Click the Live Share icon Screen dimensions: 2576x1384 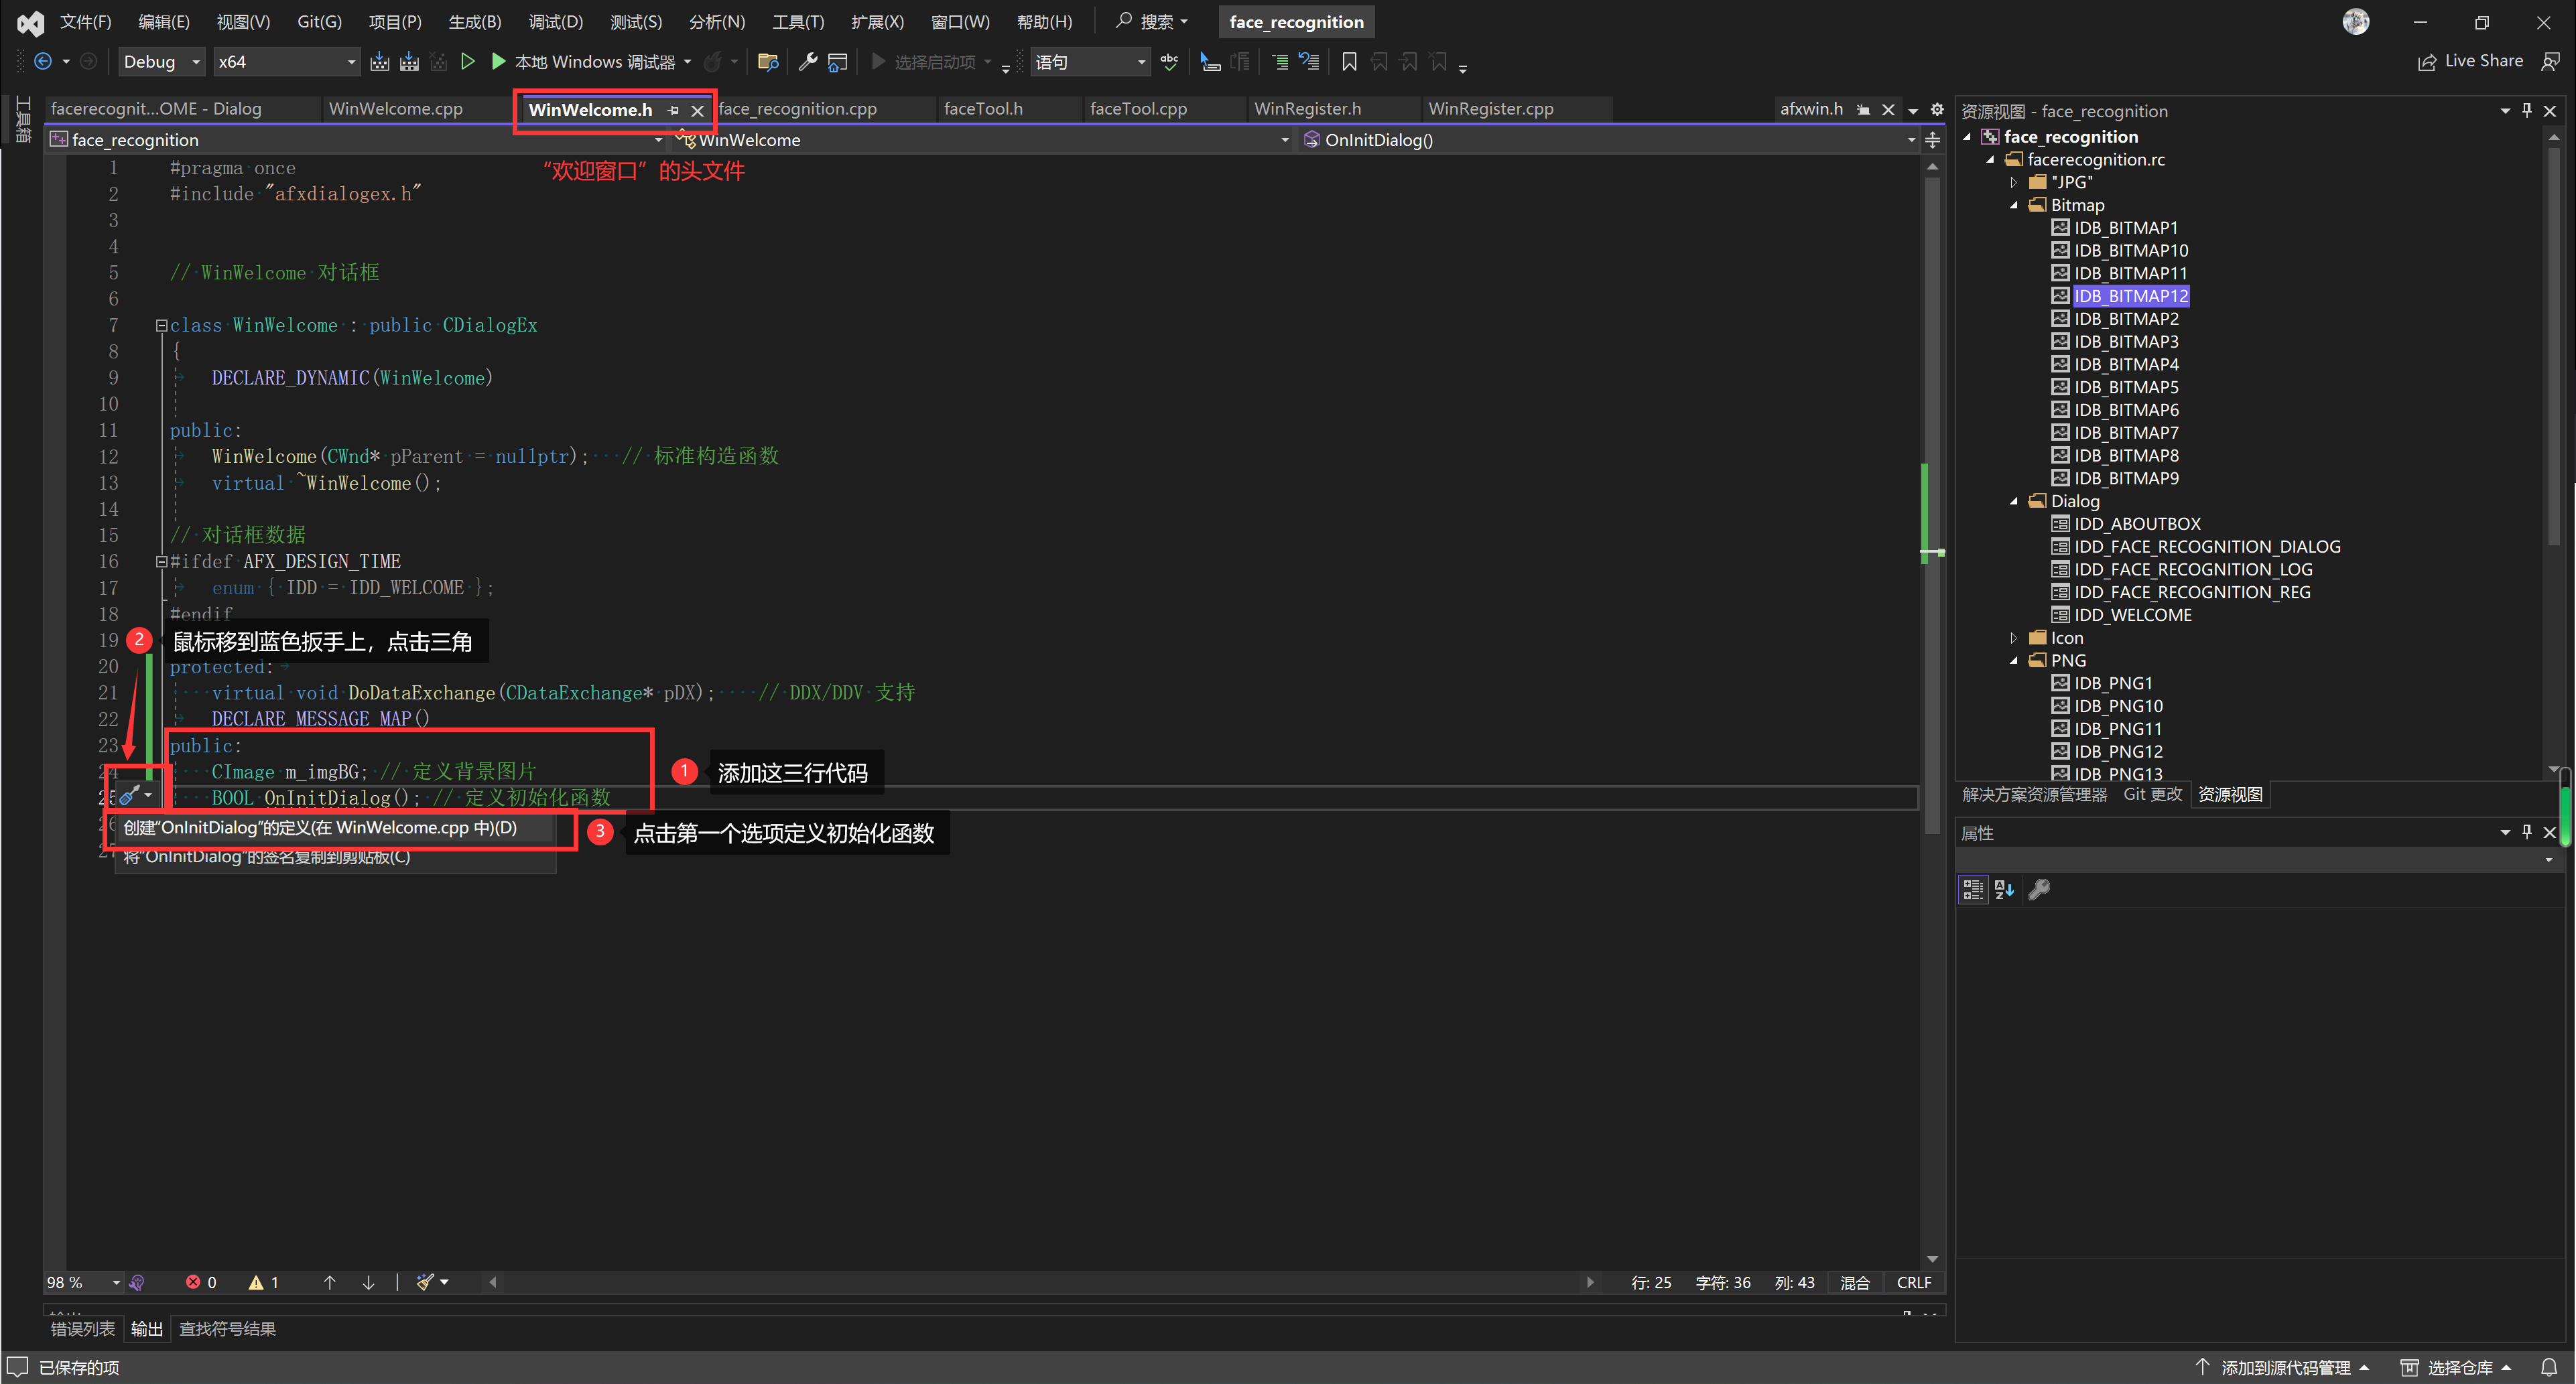tap(2427, 62)
